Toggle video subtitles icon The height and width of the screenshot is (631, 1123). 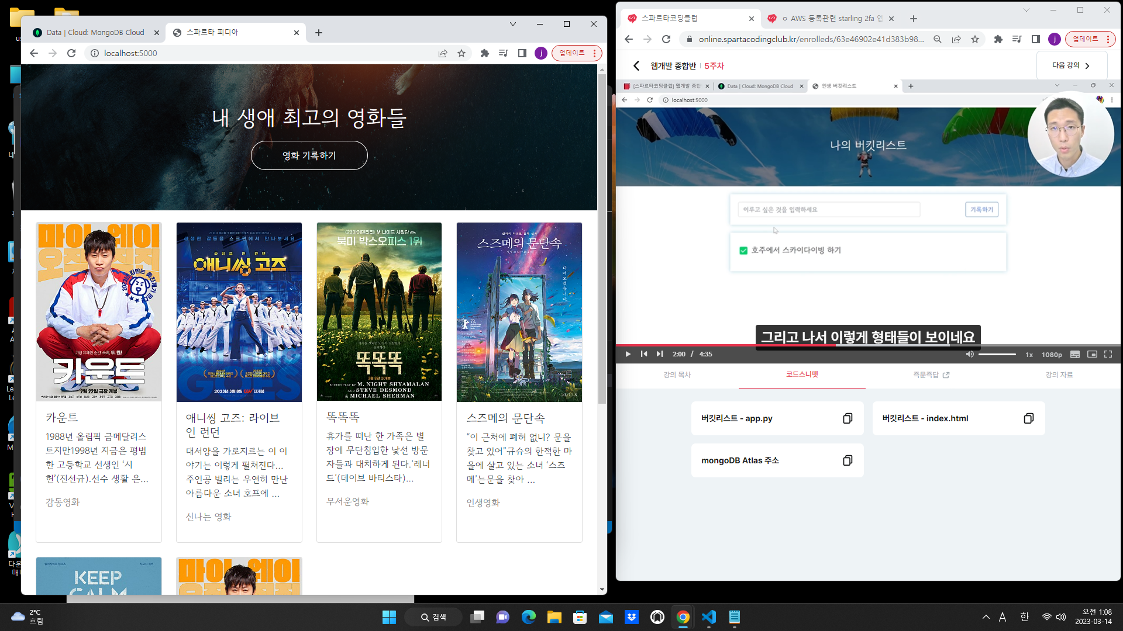1075,354
